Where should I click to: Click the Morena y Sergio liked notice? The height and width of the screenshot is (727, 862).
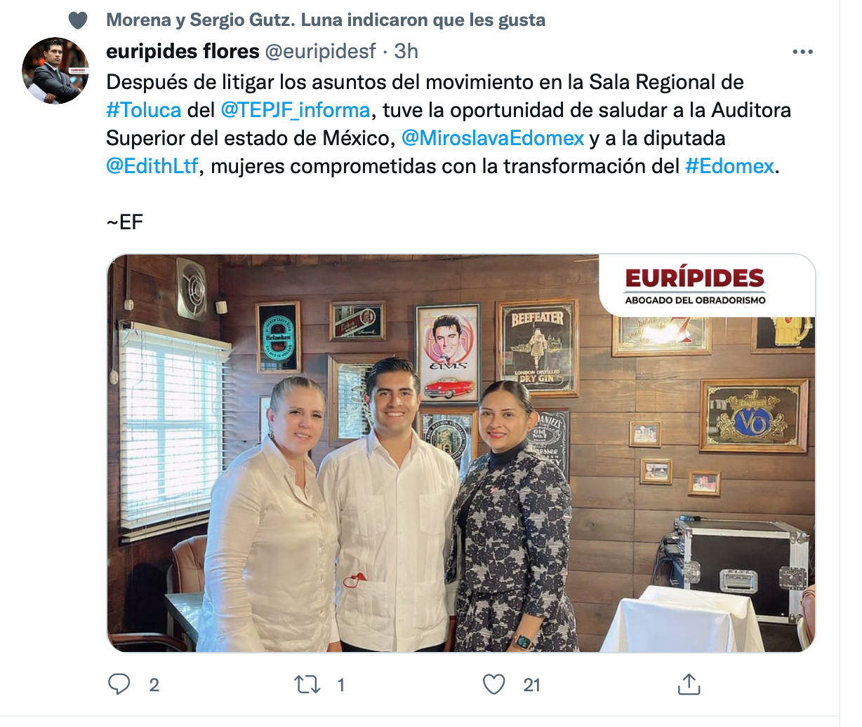[326, 20]
